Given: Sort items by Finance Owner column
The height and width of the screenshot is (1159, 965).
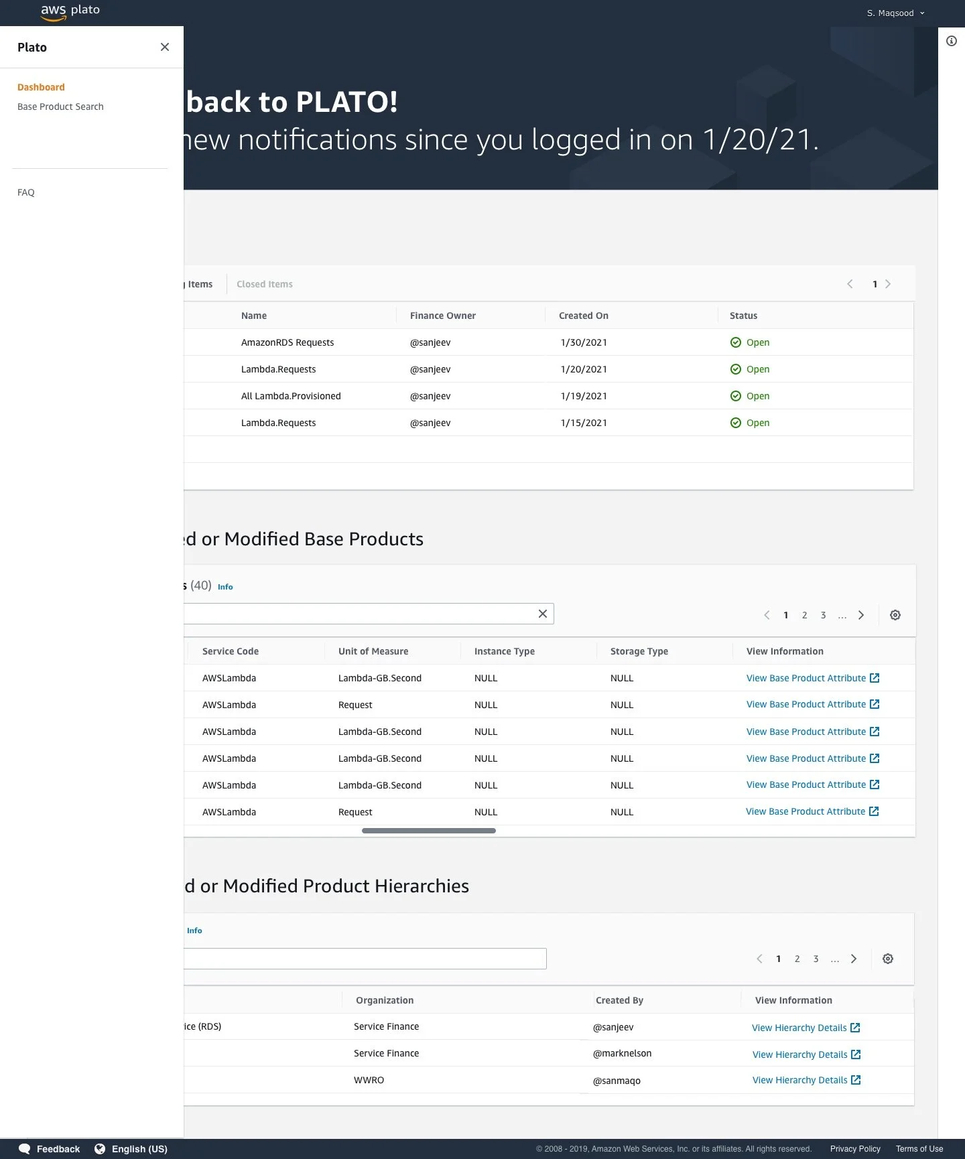Looking at the screenshot, I should point(443,316).
